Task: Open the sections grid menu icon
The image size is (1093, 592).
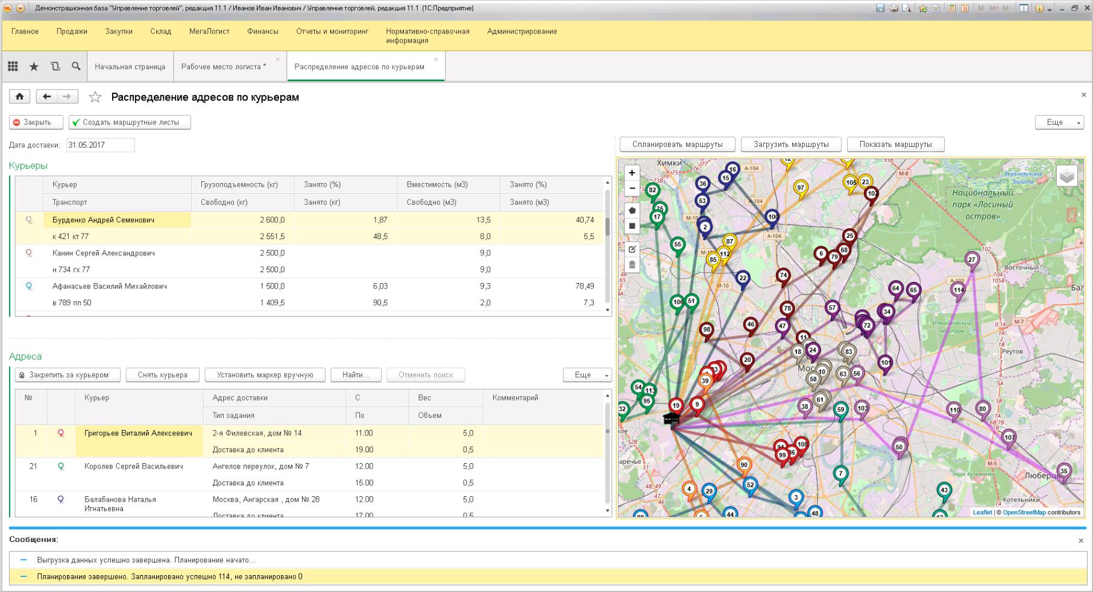Action: tap(13, 66)
